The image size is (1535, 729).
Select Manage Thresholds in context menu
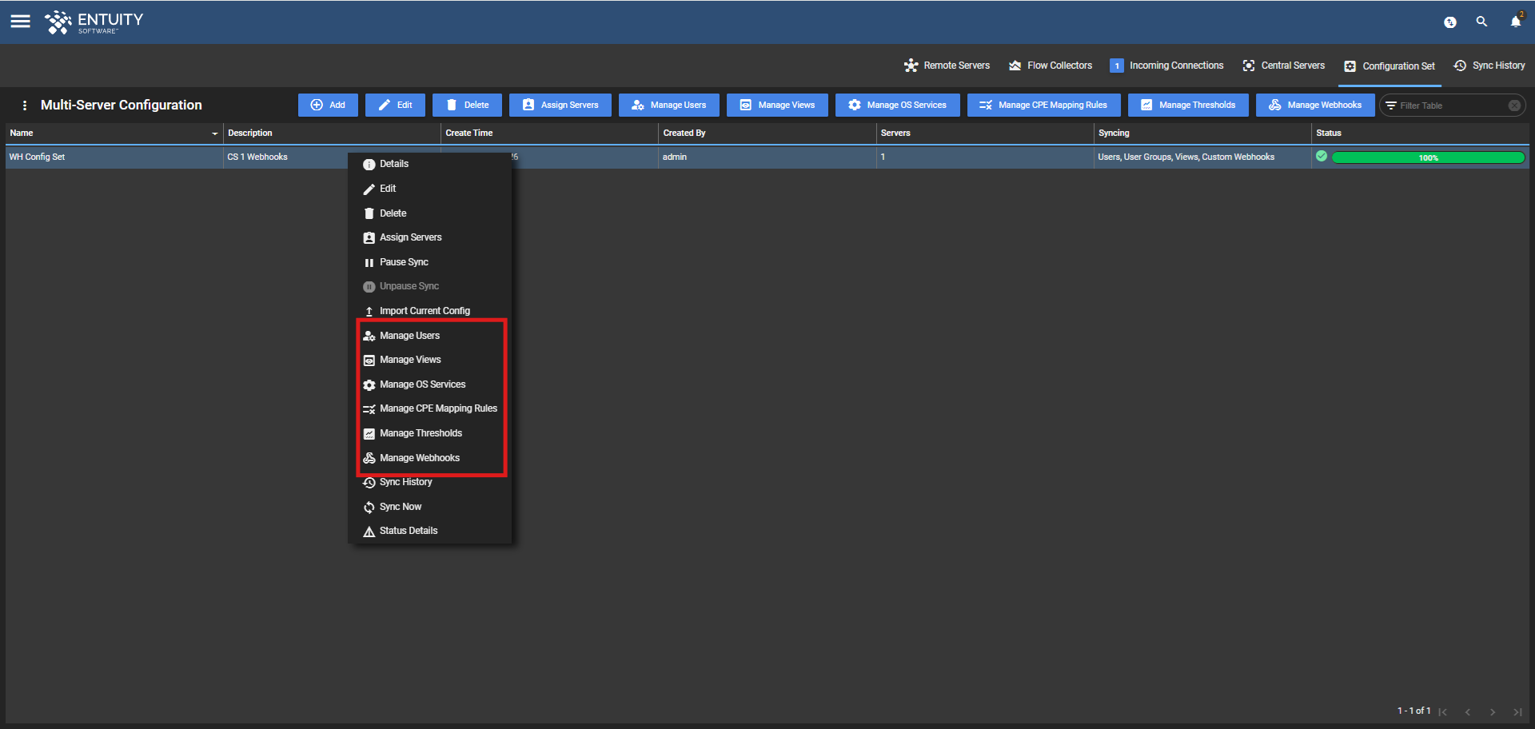(430, 433)
